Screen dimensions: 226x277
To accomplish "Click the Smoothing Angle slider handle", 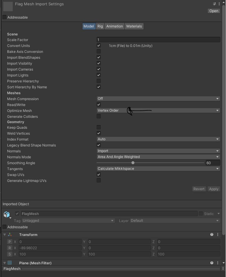I will (133, 163).
